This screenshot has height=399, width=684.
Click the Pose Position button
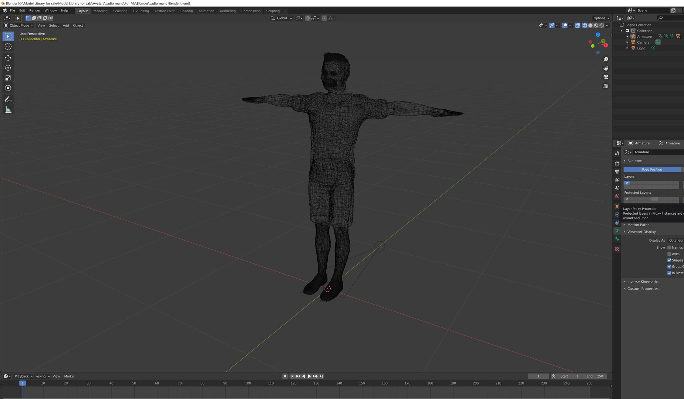click(x=652, y=170)
